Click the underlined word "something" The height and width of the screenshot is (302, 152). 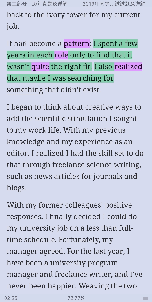coord(25,90)
